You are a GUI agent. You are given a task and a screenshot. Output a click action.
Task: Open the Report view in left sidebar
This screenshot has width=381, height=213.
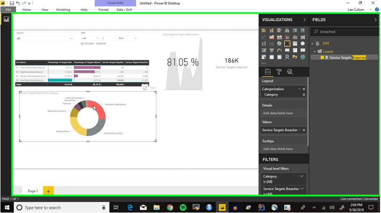tap(6, 20)
